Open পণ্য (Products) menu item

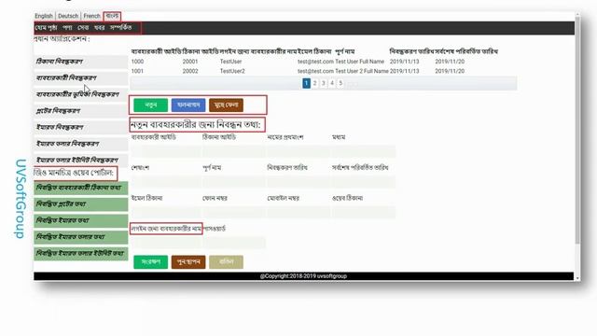click(67, 28)
